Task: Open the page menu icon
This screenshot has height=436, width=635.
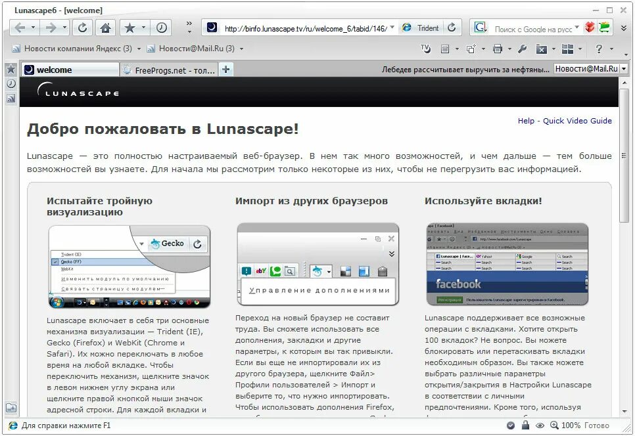Action: [x=444, y=49]
